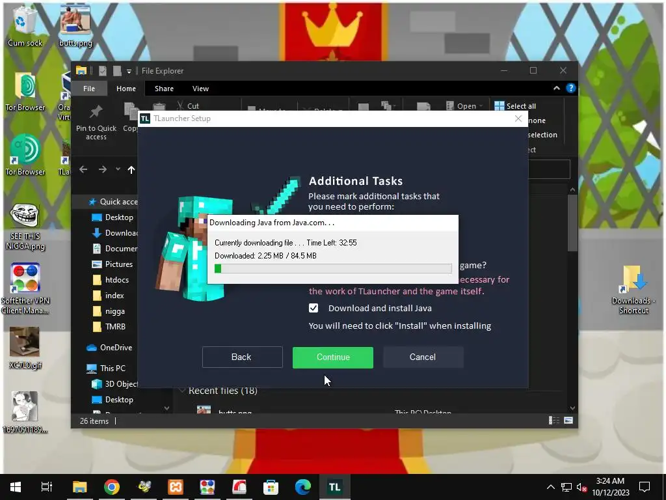This screenshot has height=500, width=666.
Task: Click the SoftEther VPN taskbar icon
Action: [x=207, y=487]
